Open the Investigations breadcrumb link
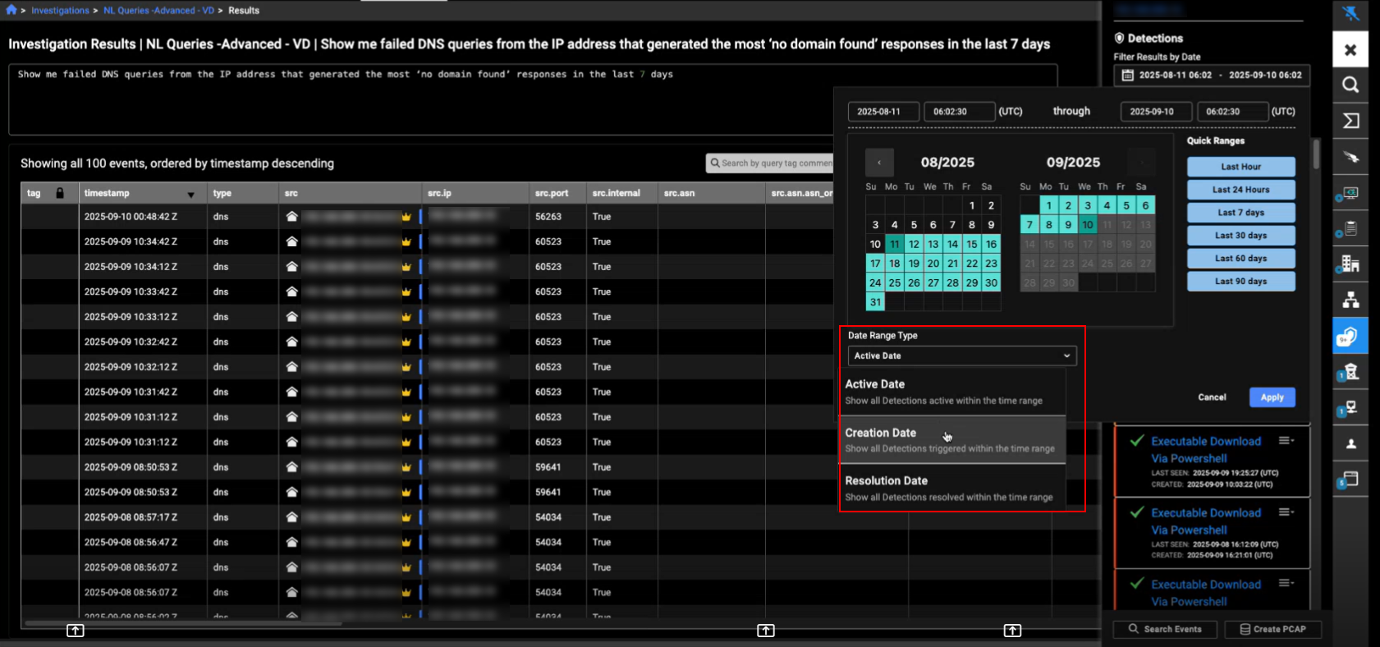This screenshot has height=647, width=1380. 60,11
